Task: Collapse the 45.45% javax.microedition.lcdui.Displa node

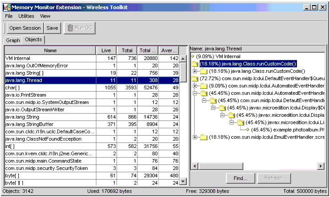Action: [222, 115]
